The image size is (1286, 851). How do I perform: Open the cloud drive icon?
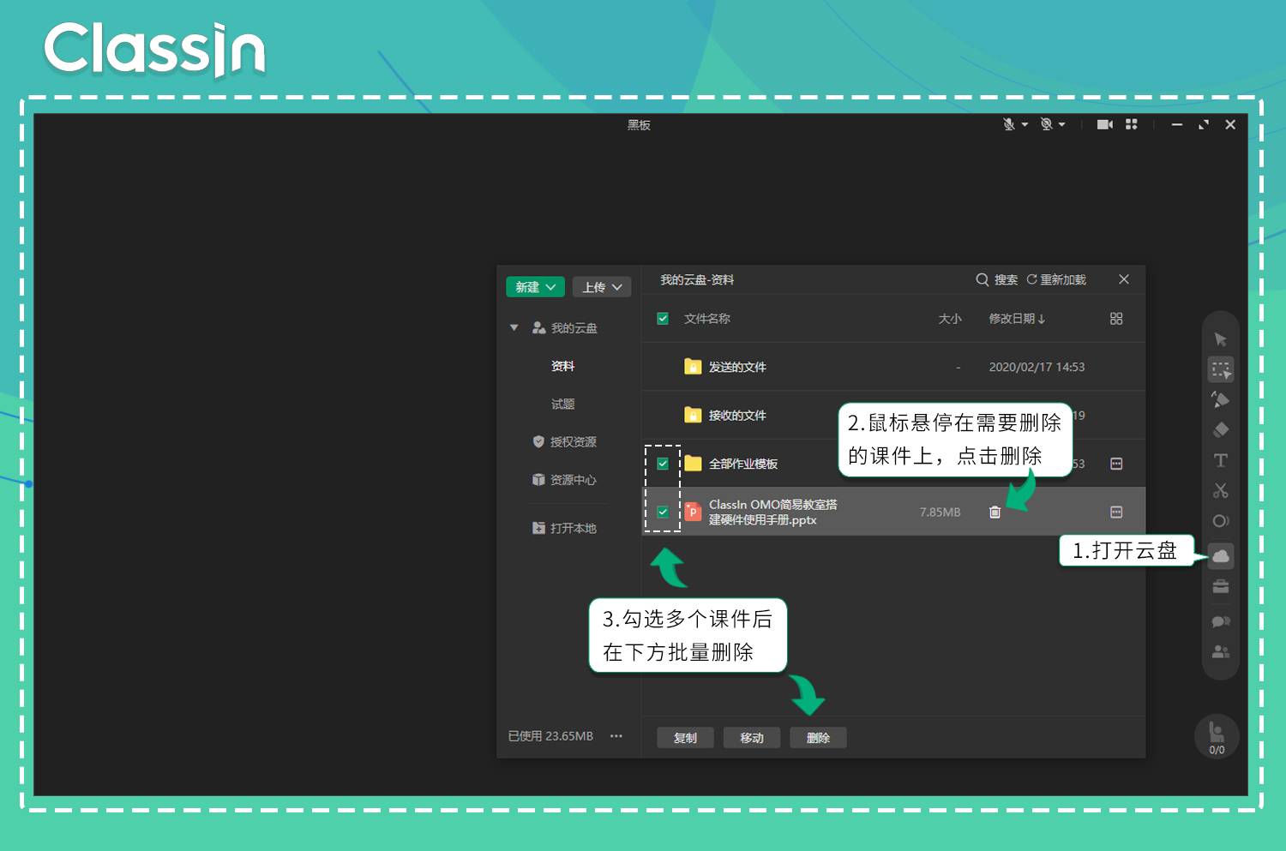[x=1221, y=556]
